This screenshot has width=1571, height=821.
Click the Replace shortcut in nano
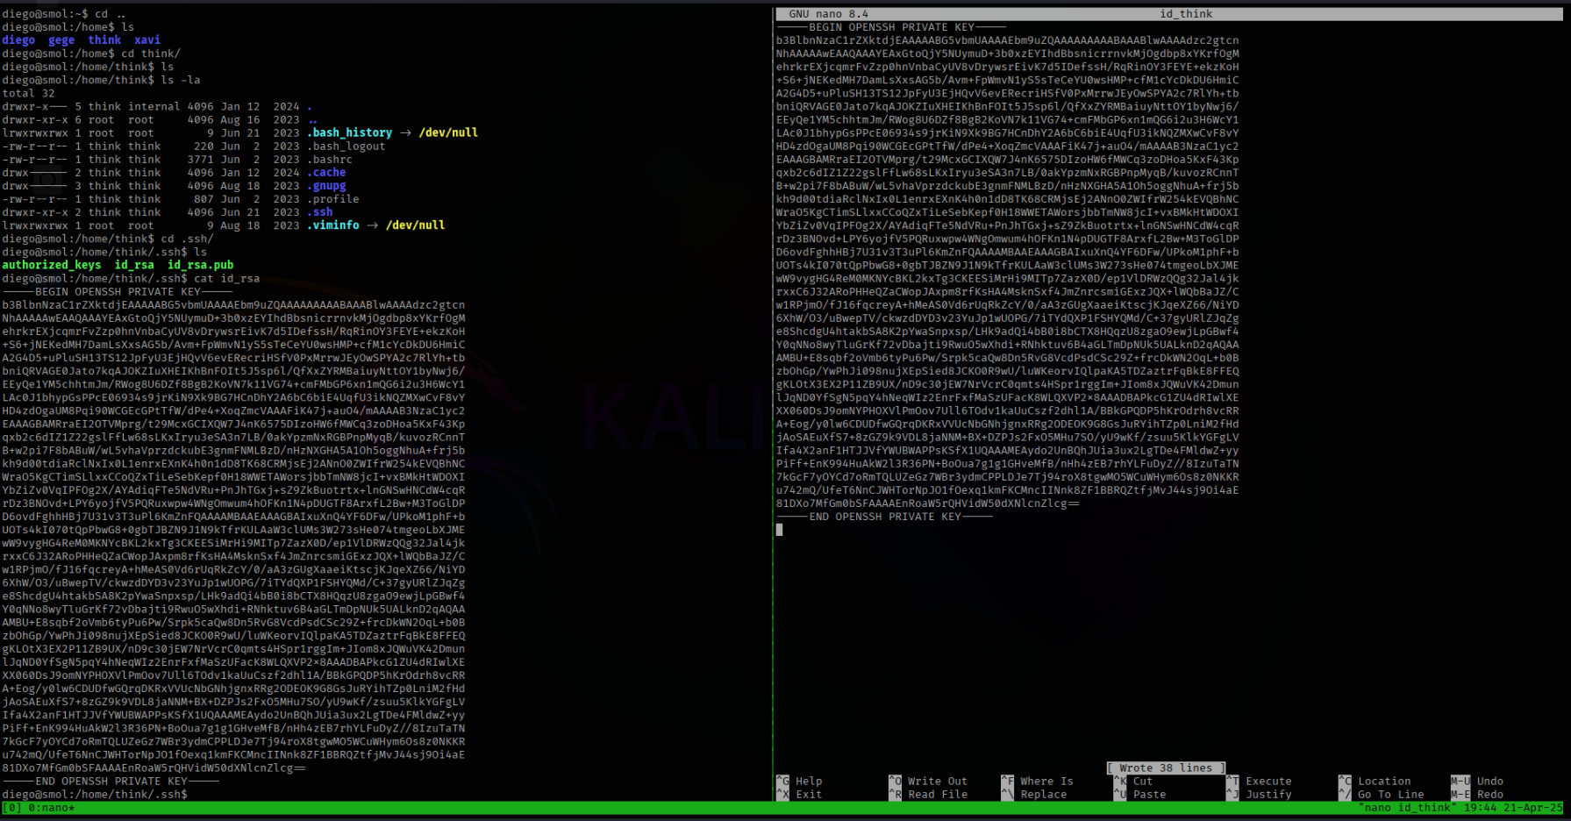(x=1034, y=795)
